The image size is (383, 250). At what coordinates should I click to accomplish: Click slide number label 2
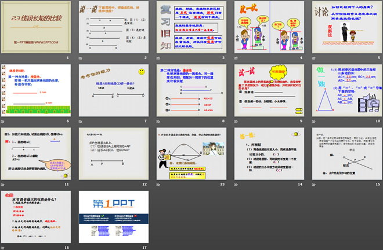145,58
